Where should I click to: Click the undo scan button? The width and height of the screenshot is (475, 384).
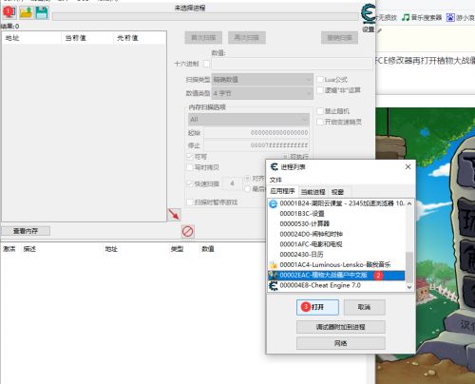pos(339,38)
